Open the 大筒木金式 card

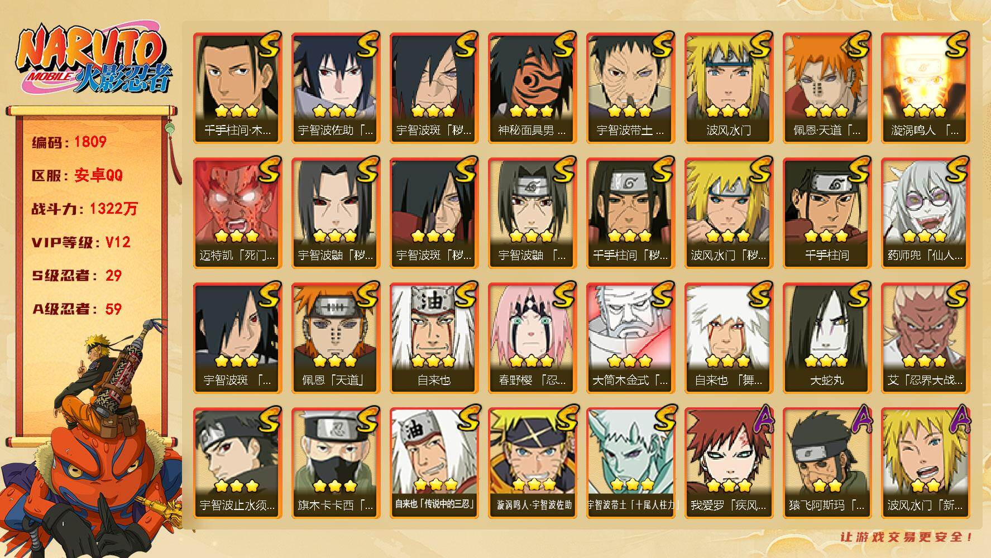tap(630, 338)
